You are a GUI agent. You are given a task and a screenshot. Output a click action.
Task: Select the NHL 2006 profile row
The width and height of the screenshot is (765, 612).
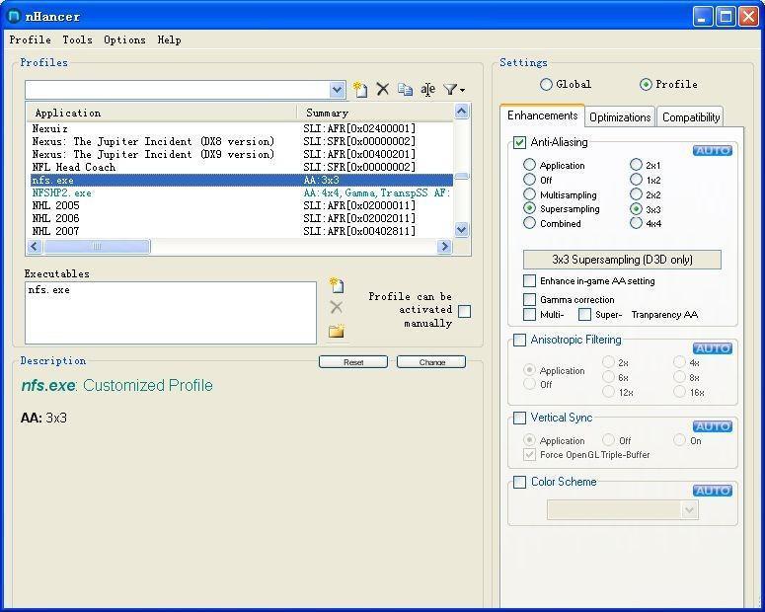point(242,218)
